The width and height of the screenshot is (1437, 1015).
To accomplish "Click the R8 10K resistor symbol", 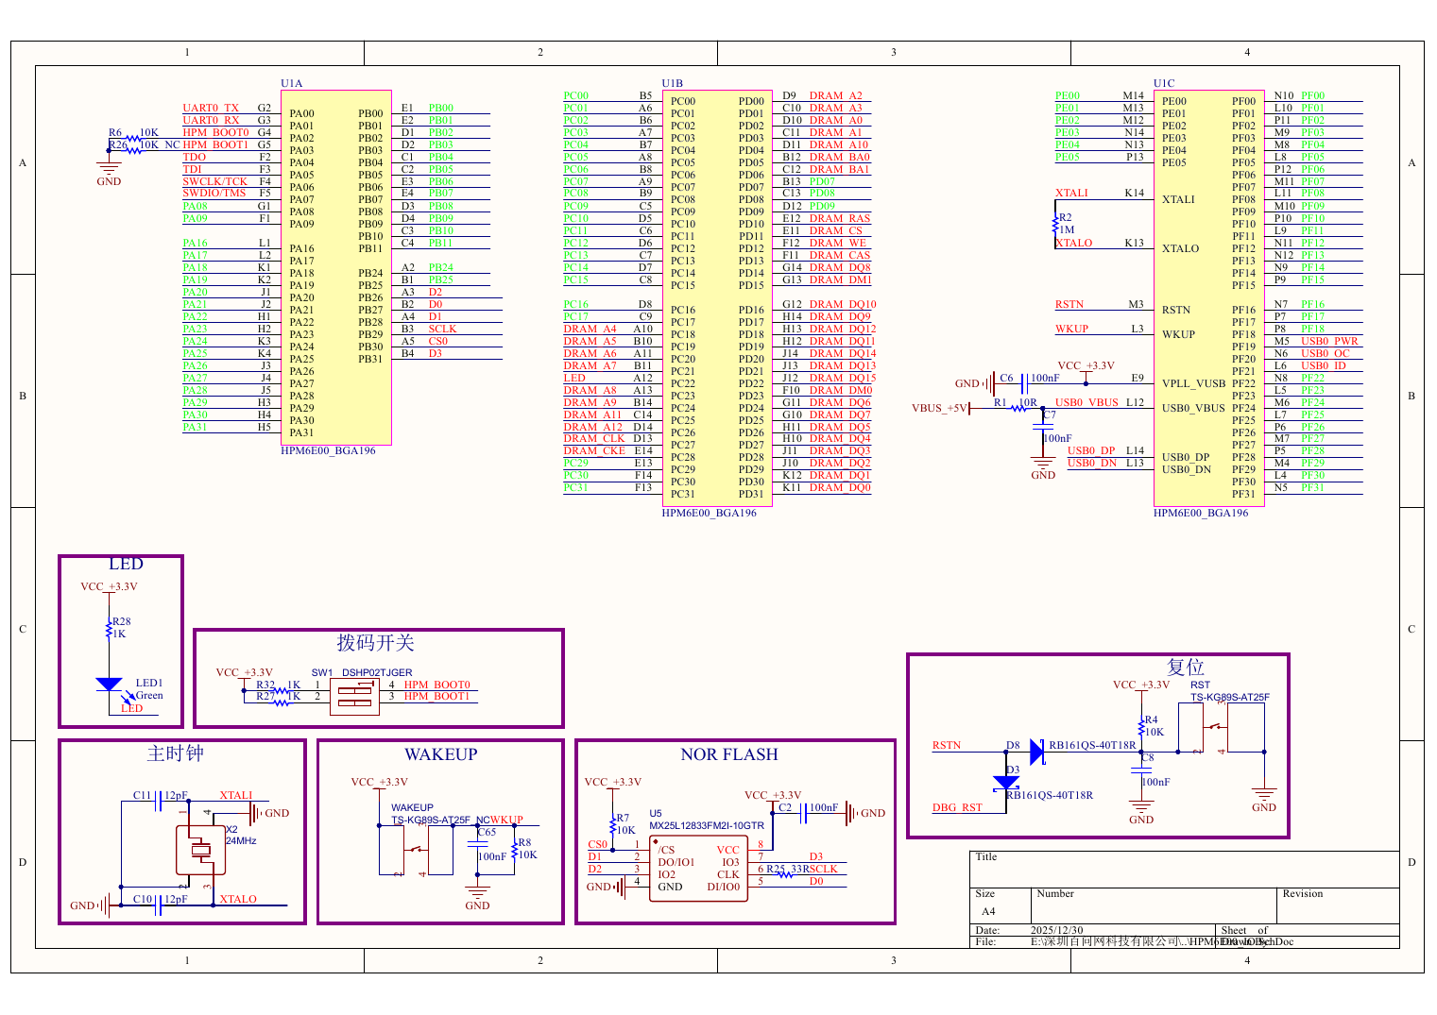I will point(515,849).
